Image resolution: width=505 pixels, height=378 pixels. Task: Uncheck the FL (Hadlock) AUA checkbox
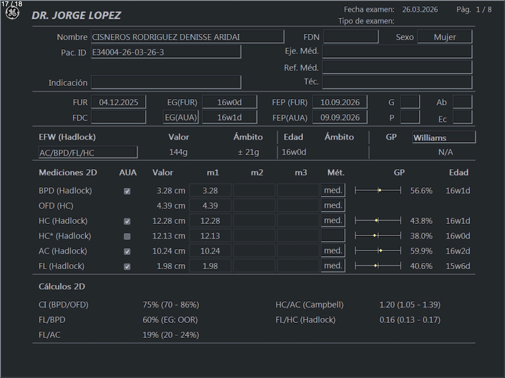[127, 267]
